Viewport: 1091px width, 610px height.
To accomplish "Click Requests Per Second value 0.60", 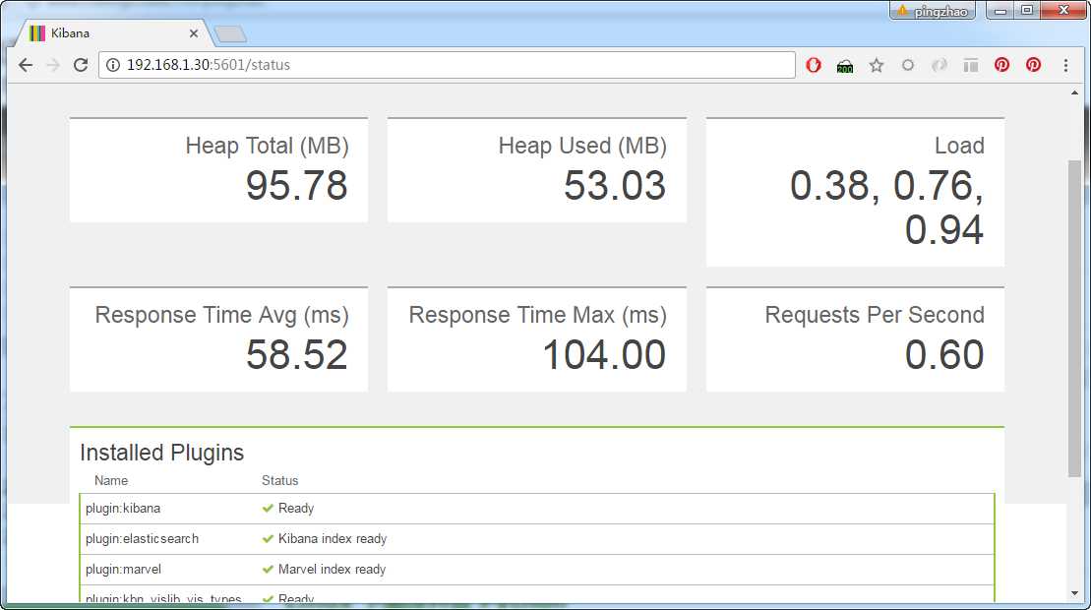I will 944,355.
